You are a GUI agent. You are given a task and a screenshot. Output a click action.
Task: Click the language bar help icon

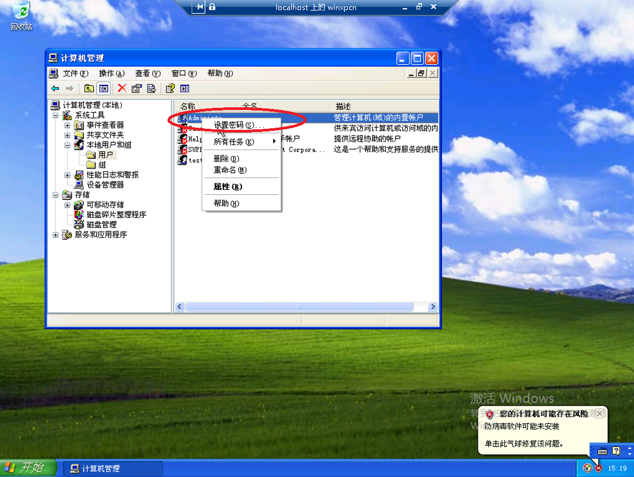616,451
